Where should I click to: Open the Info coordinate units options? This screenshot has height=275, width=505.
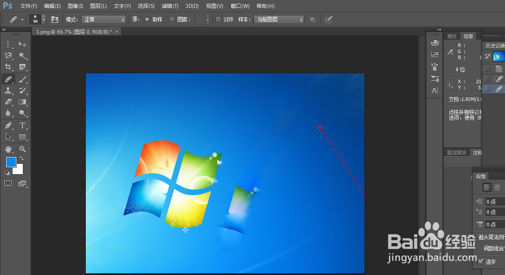click(450, 85)
